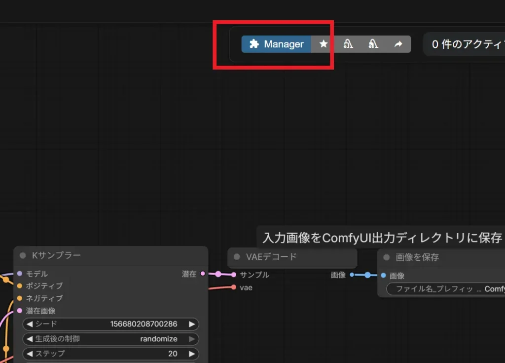Image resolution: width=505 pixels, height=363 pixels.
Task: Open the ComfyUI Manager button
Action: pos(276,44)
